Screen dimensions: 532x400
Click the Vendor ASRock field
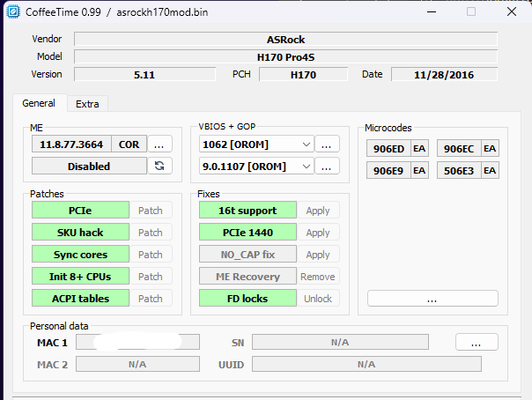286,39
